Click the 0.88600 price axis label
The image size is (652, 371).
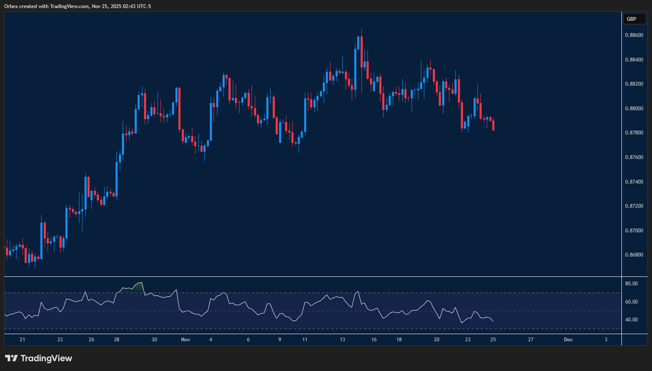tap(634, 35)
